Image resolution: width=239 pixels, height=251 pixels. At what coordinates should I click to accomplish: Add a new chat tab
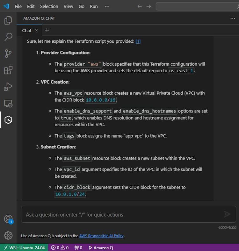coord(47,30)
